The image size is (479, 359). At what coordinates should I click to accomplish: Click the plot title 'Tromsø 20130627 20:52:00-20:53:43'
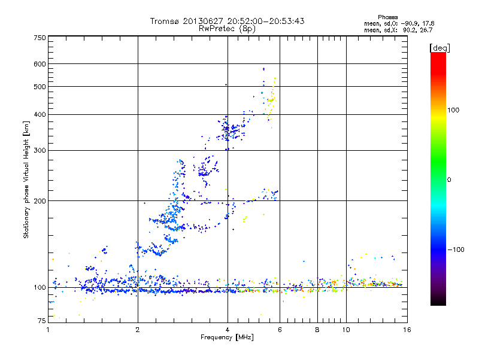coord(227,21)
